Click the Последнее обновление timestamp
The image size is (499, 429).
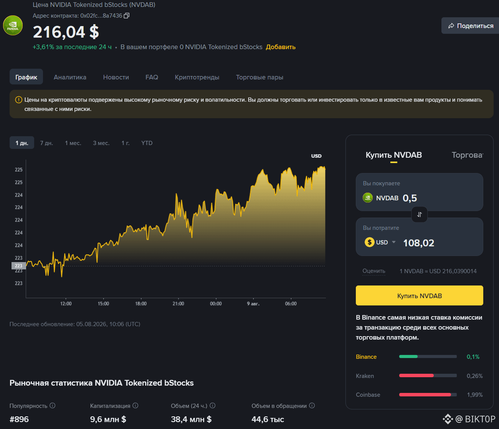75,324
